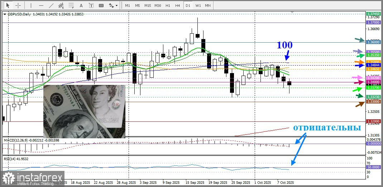Select the cursor arrow tool

8,5
